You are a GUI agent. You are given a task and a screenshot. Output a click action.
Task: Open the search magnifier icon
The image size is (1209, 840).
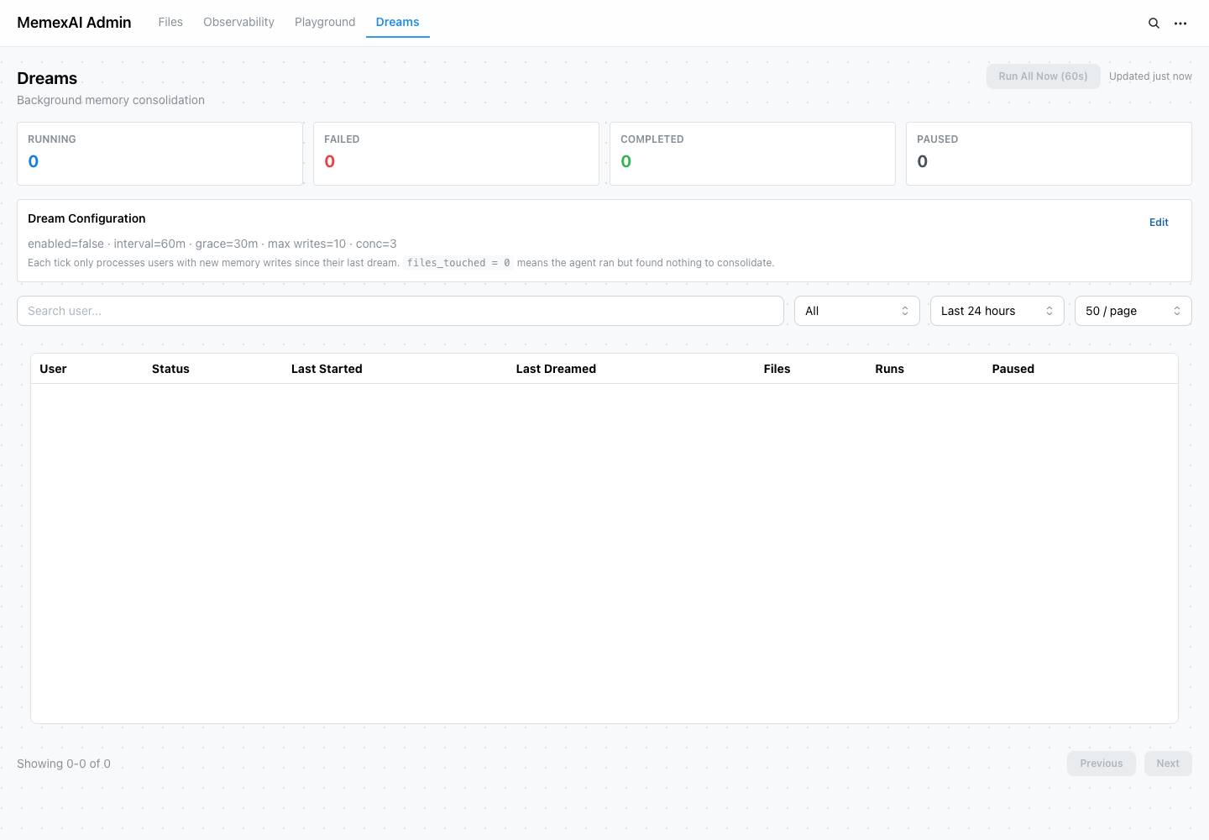pyautogui.click(x=1154, y=24)
